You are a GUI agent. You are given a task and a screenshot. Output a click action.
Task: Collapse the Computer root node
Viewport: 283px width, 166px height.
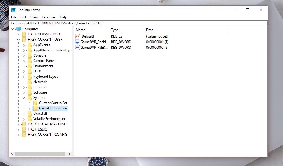[x=13, y=29]
